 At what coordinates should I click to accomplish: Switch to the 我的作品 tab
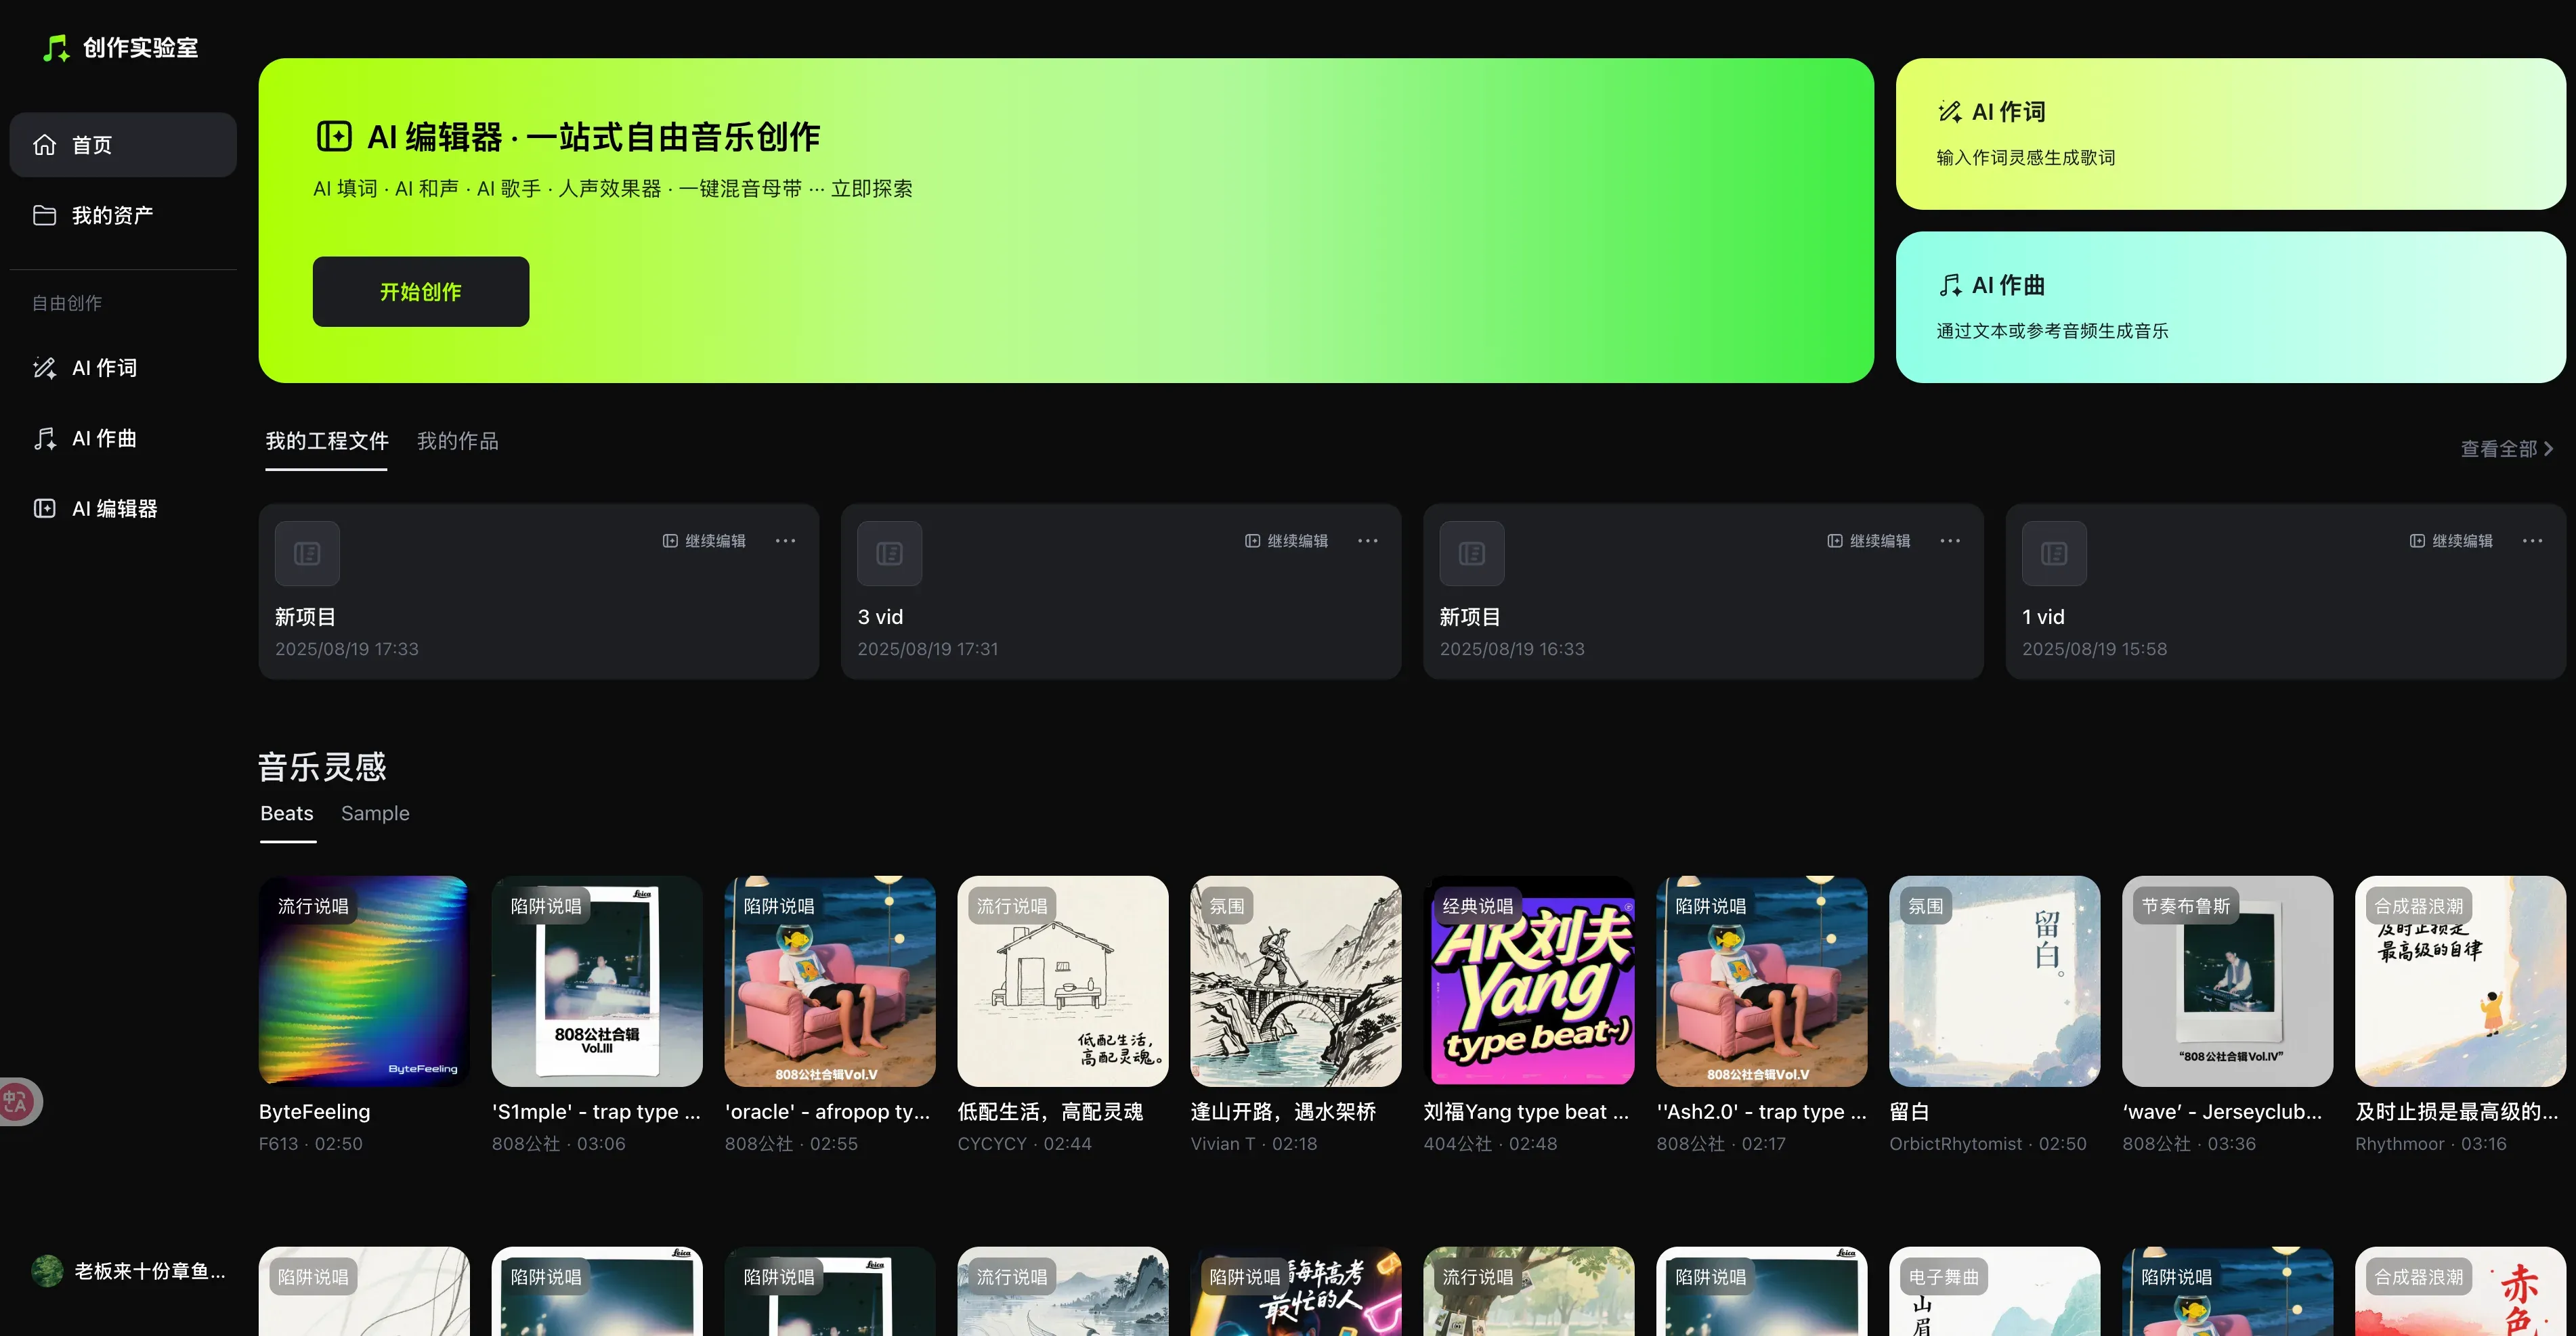(x=457, y=441)
